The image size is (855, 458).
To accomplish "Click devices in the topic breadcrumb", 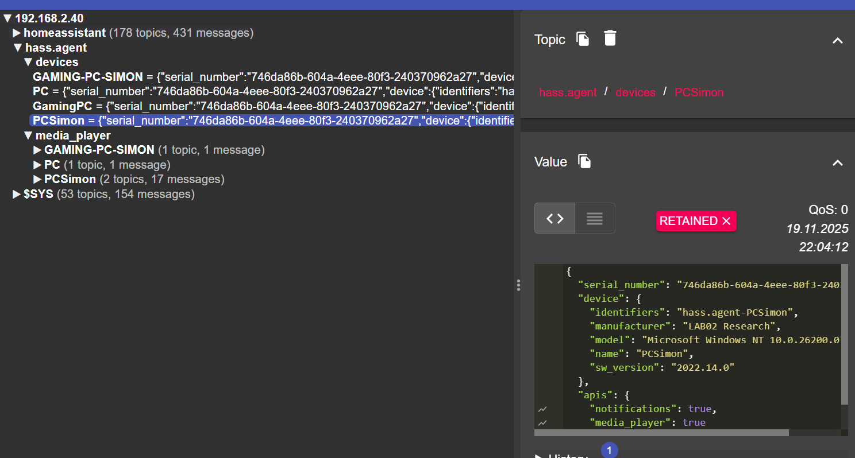I will (x=636, y=92).
